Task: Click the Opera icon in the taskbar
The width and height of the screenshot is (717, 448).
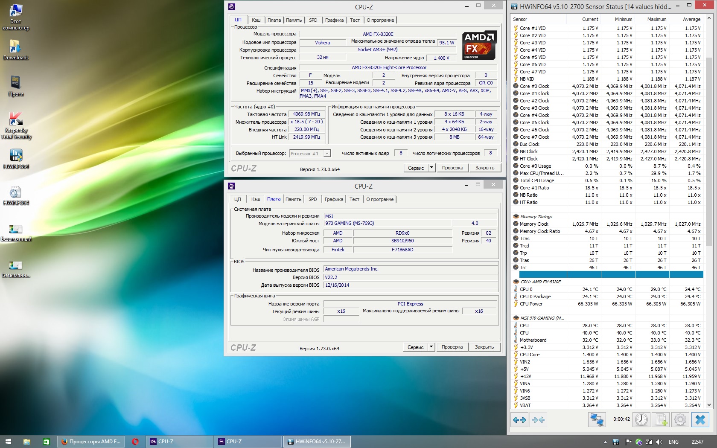Action: 135,442
